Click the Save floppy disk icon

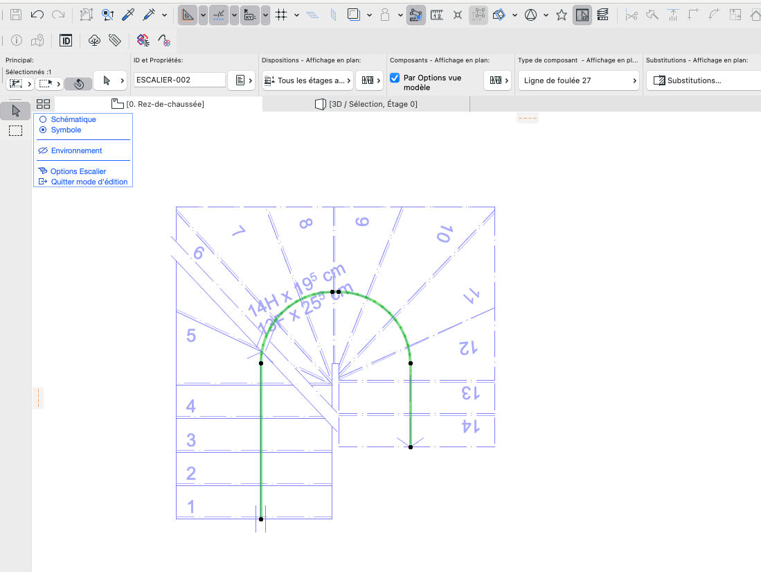[16, 15]
